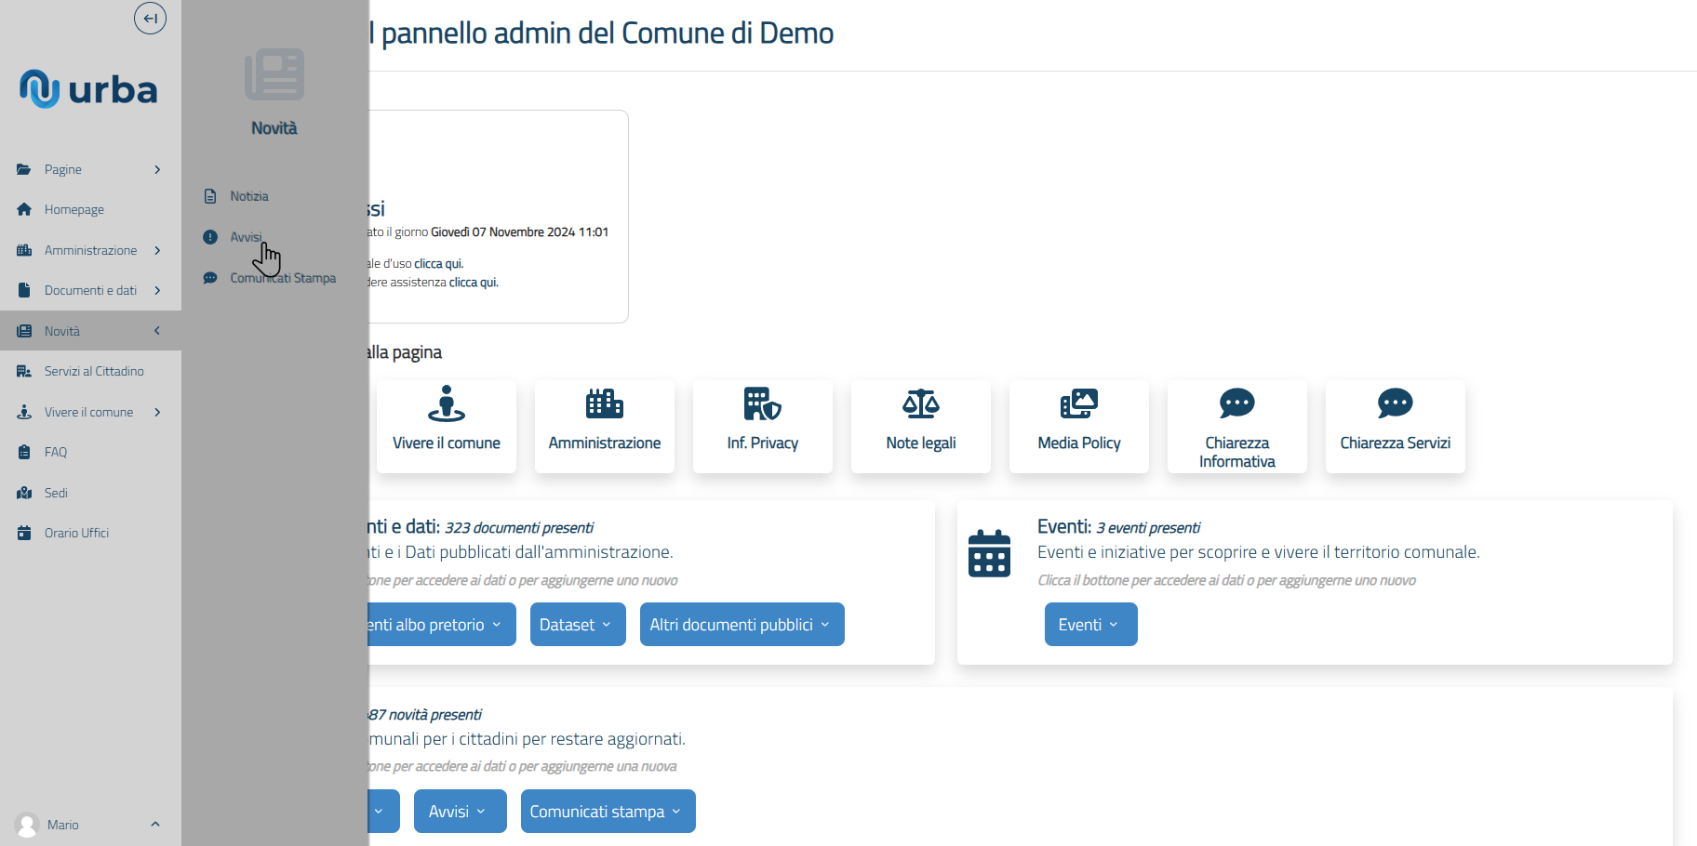Click the urba logo
This screenshot has width=1697, height=846.
(x=89, y=89)
